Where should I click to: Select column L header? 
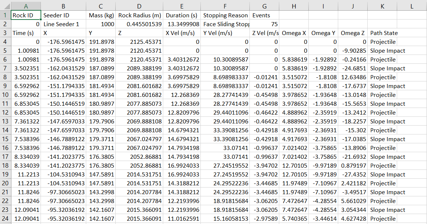pyautogui.click(x=412, y=6)
